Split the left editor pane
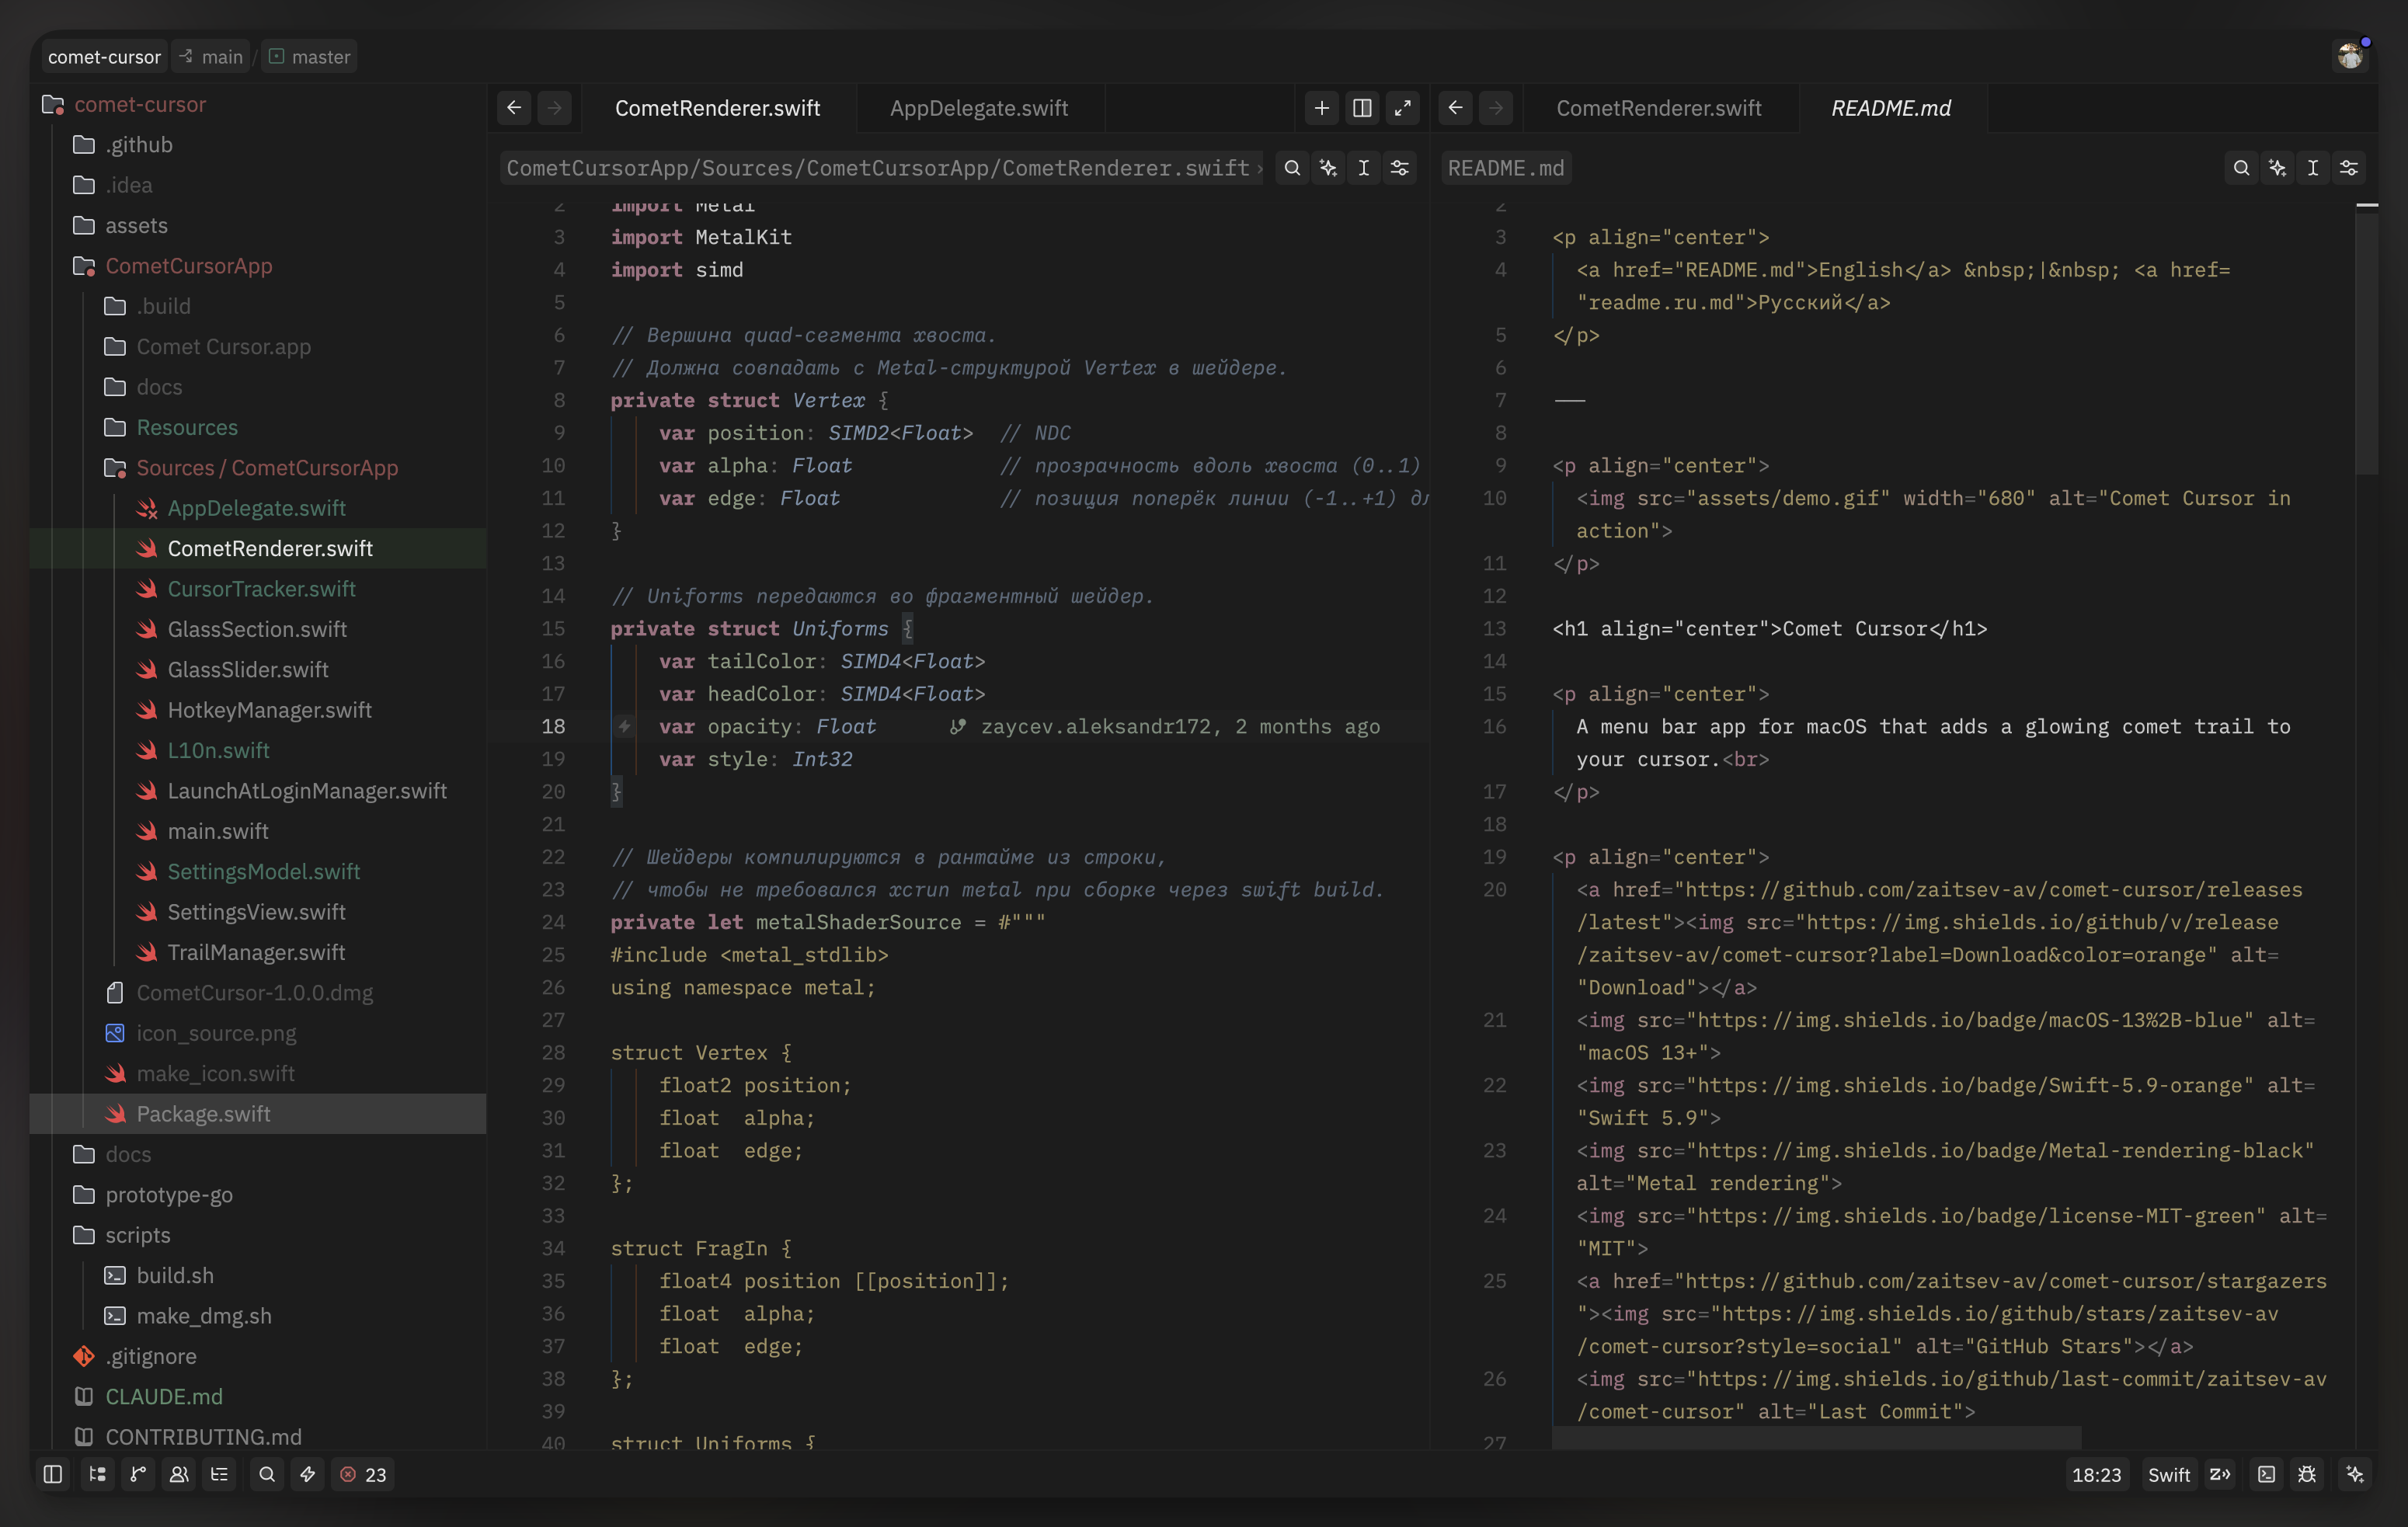 (x=1362, y=108)
